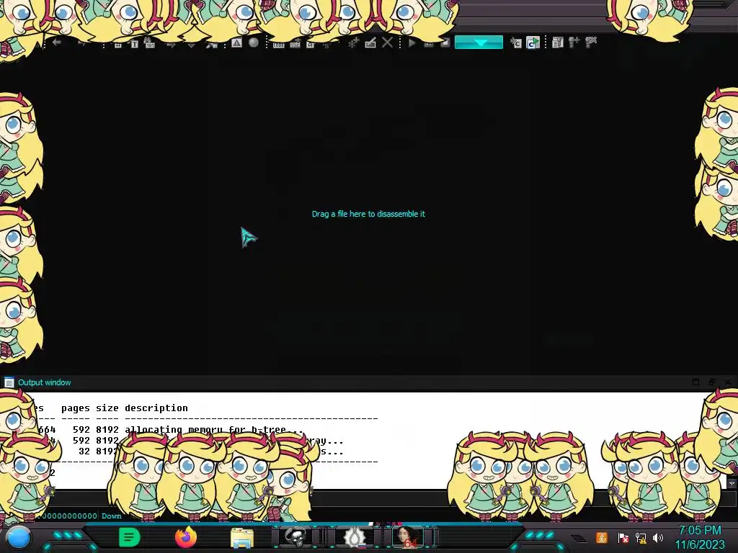Click the Java tray icon
Screen dimensions: 738x553
pyautogui.click(x=602, y=537)
